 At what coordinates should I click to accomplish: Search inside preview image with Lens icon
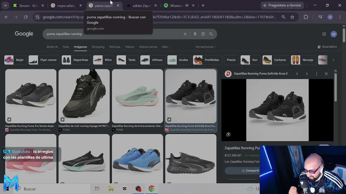coord(228,134)
